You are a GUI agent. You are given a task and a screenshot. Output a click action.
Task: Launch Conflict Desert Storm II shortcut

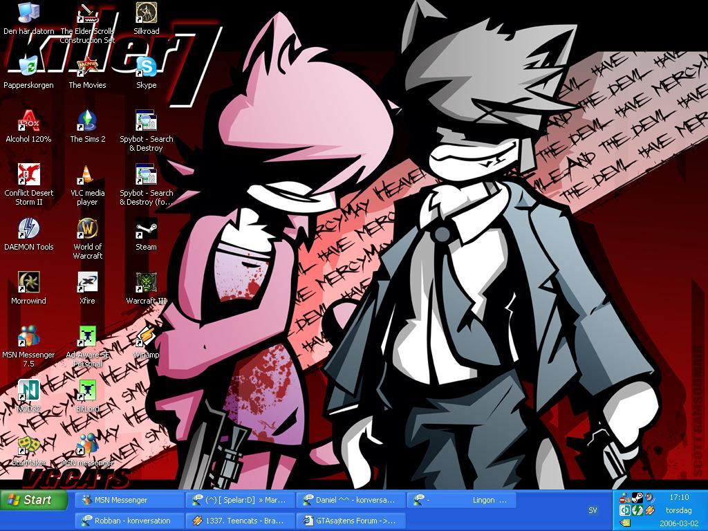(x=29, y=185)
